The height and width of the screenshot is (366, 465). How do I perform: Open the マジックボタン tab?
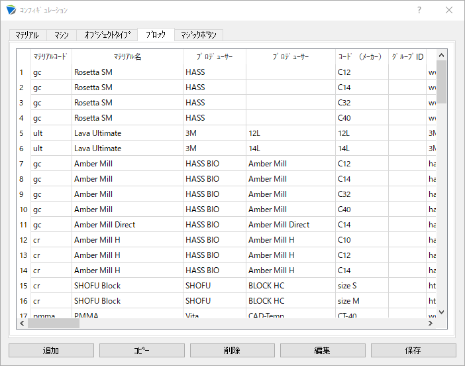click(x=199, y=35)
